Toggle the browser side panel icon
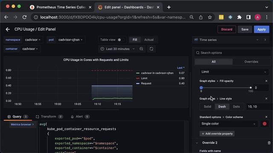The width and height of the screenshot is (273, 153). click(x=248, y=17)
